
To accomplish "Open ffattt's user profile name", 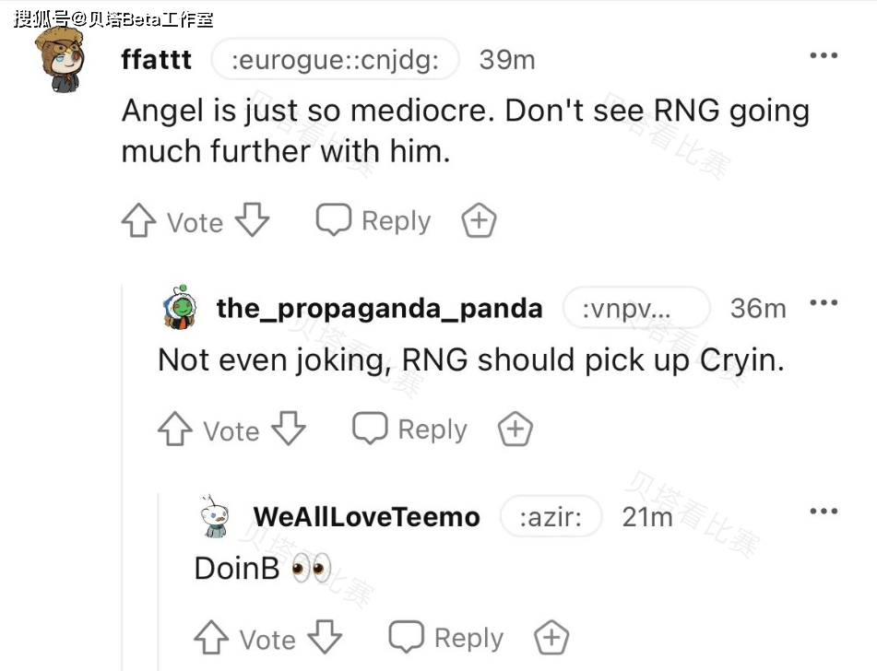I will pos(157,59).
